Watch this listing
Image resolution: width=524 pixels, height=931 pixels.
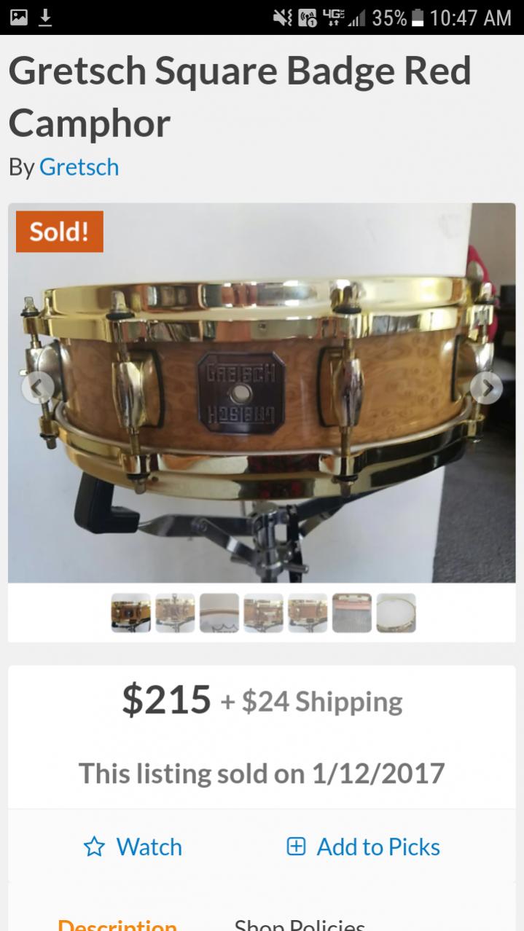pos(133,847)
